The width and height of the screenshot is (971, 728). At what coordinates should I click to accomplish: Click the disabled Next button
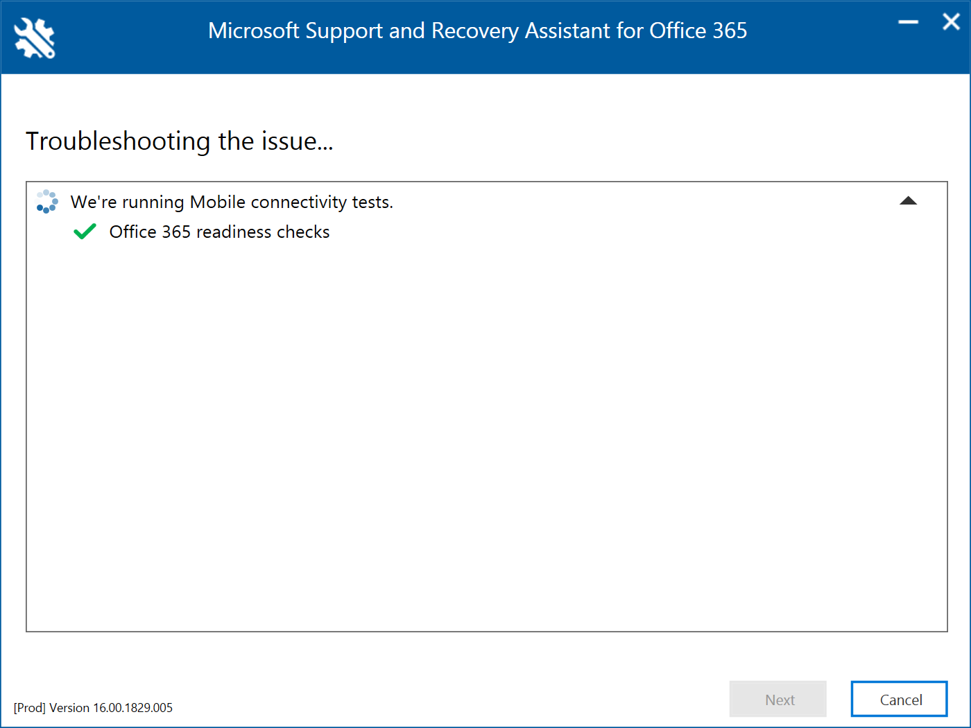(x=778, y=699)
